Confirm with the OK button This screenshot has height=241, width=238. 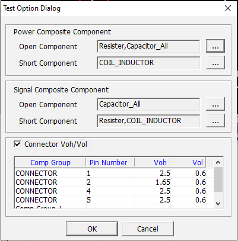[x=92, y=229]
